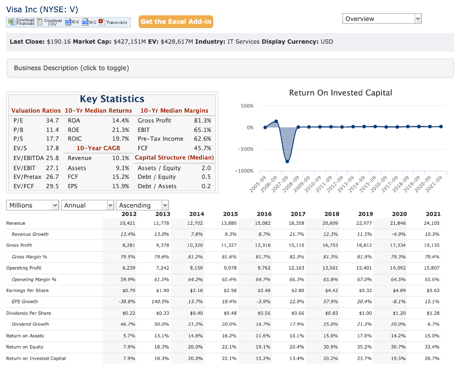This screenshot has height=371, width=460.
Task: Click Get the Excel Add-in button
Action: 176,22
